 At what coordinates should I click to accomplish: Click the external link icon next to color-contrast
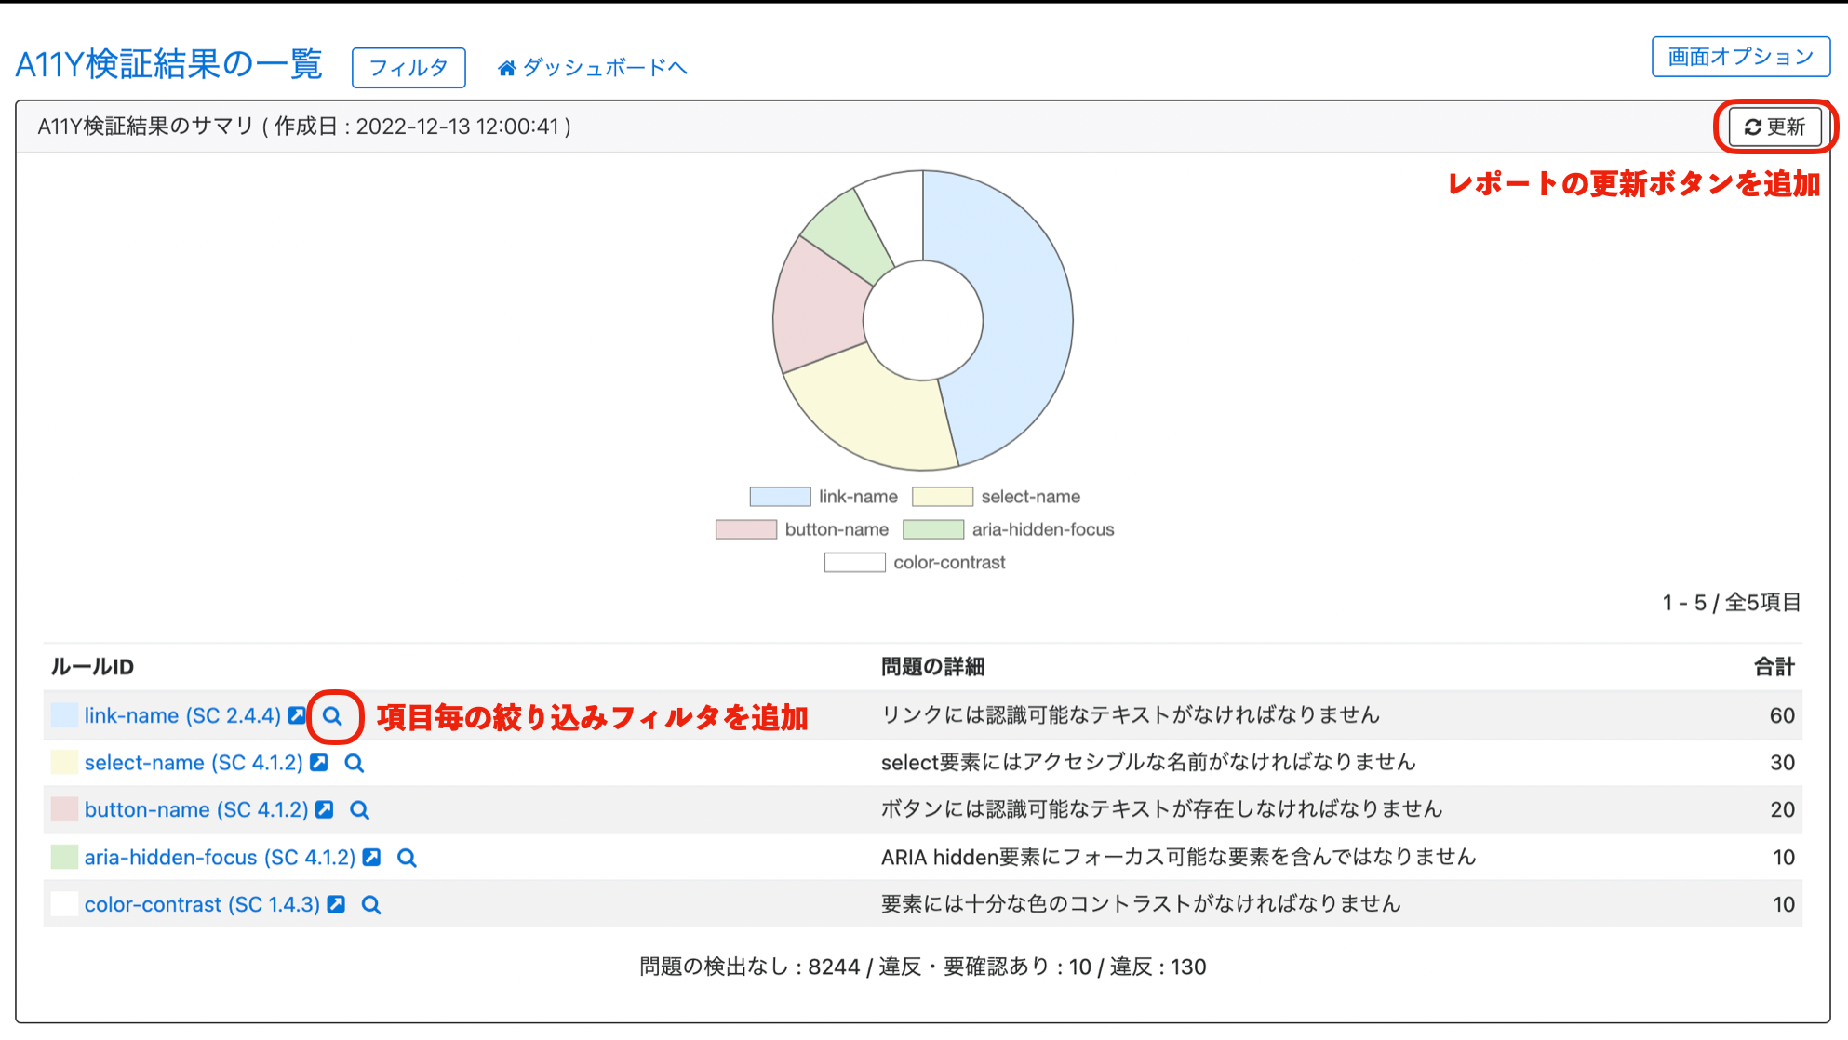tap(336, 903)
